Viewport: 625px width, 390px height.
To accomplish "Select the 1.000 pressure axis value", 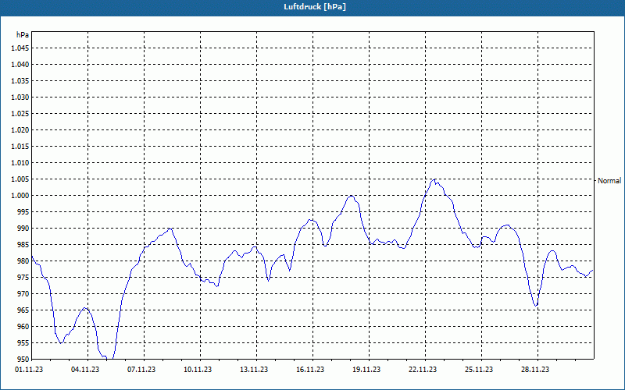I will click(20, 196).
